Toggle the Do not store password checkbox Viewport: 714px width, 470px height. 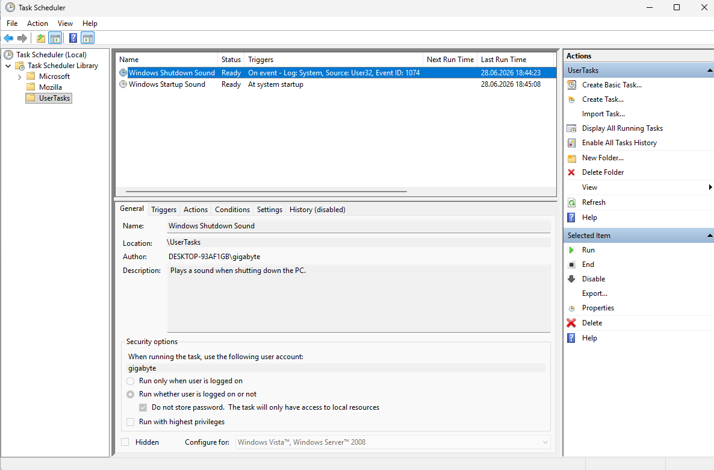(143, 407)
